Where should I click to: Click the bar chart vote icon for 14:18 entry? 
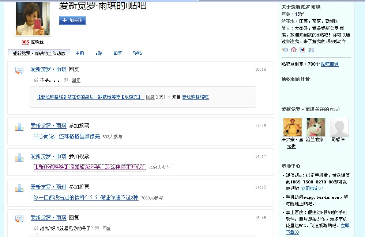point(19,127)
